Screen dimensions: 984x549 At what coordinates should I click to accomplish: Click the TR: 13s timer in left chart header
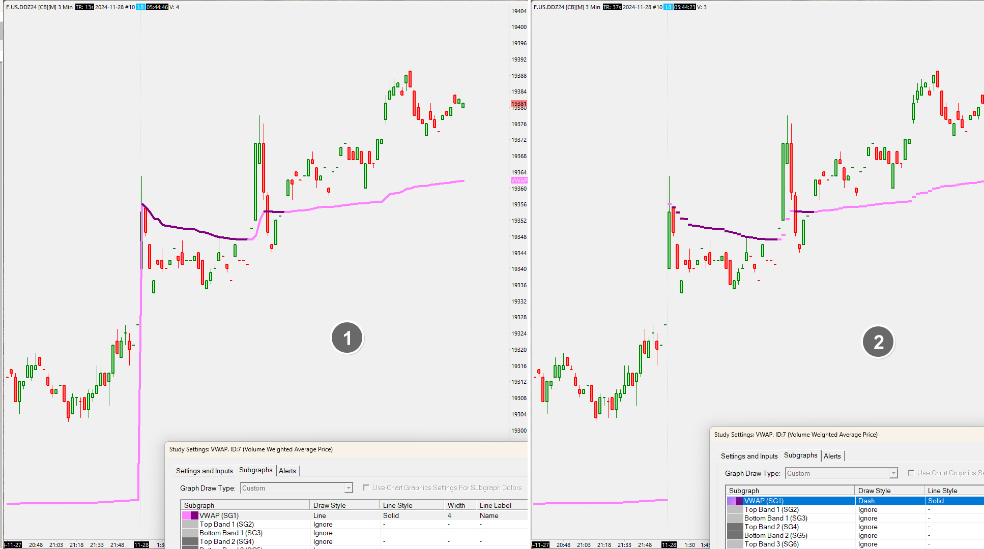coord(84,7)
